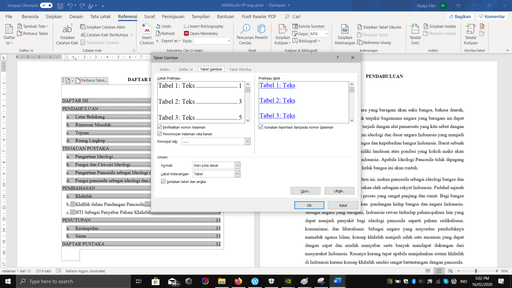Uncheck Perlihatkan nomor halaman

coord(159,127)
